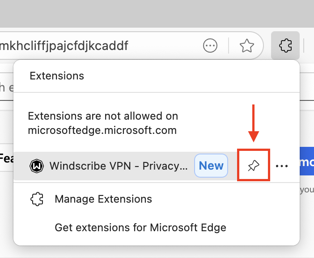Open Get extensions for Microsoft Edge

pyautogui.click(x=140, y=228)
